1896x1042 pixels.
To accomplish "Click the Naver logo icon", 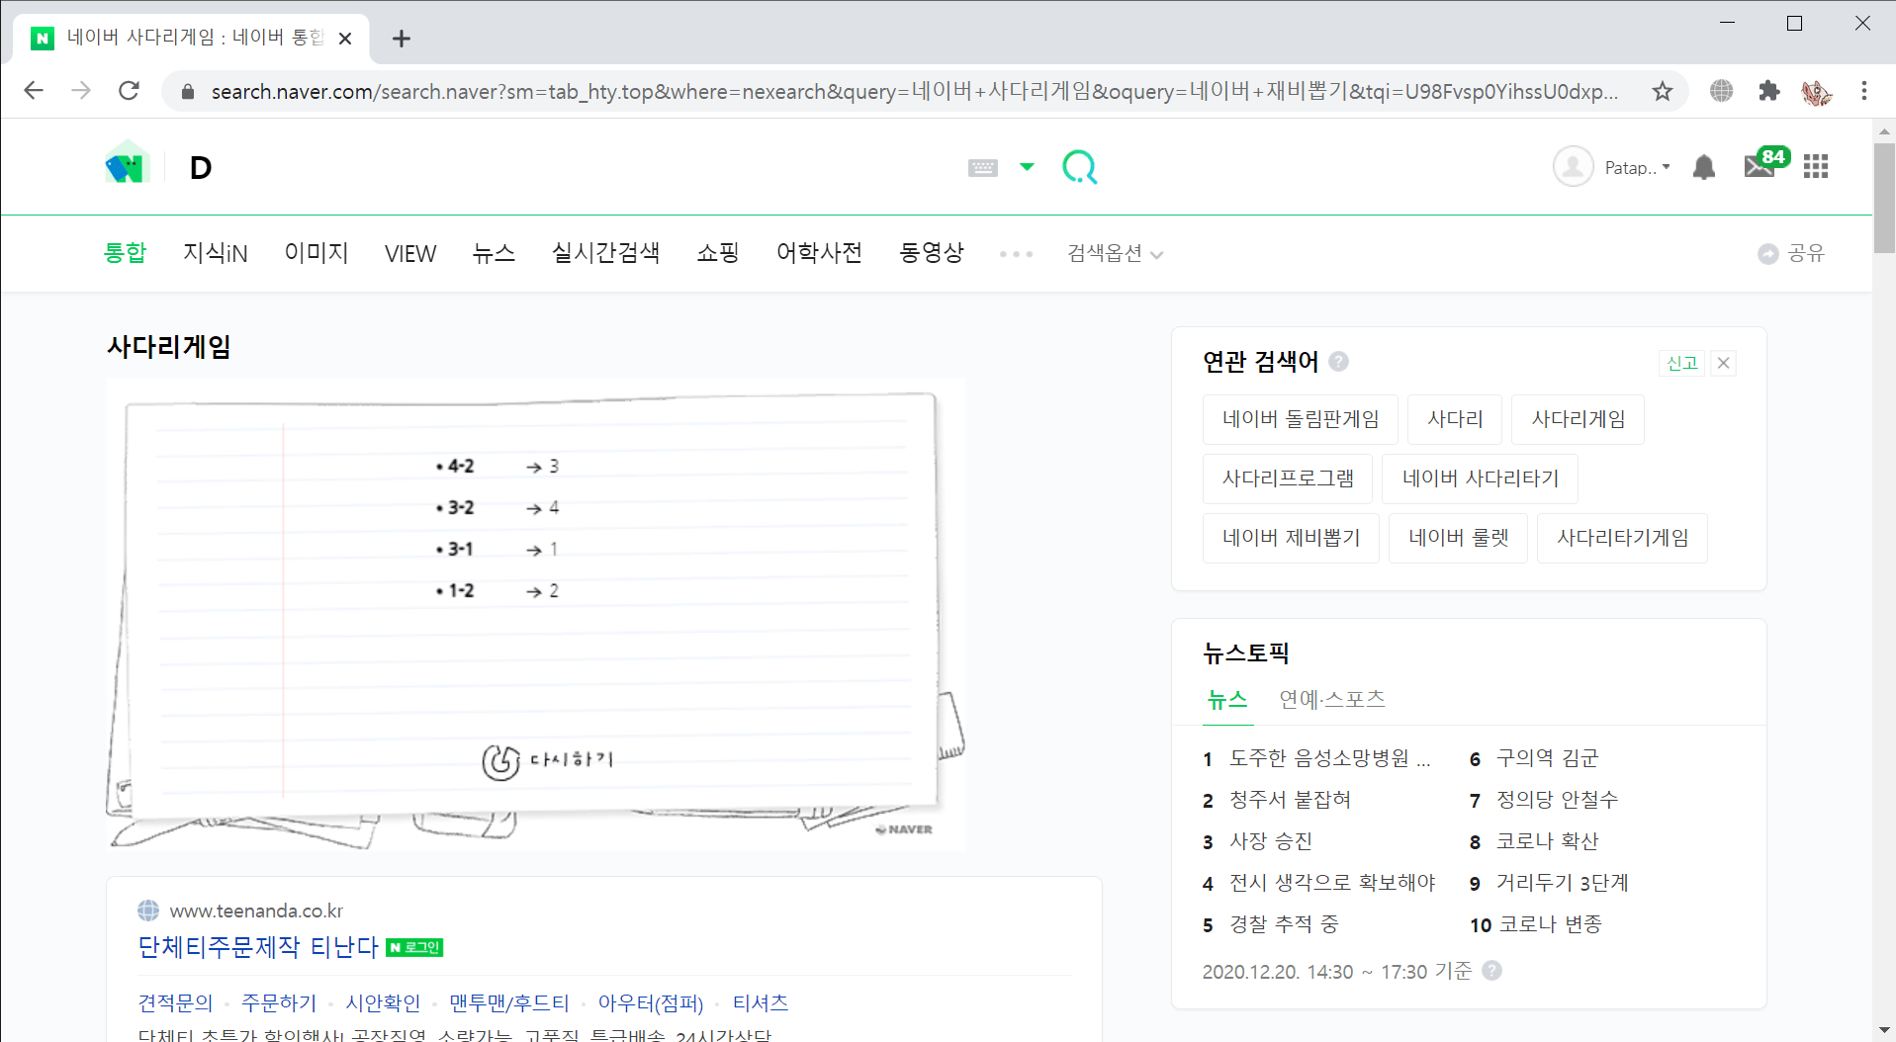I will pyautogui.click(x=127, y=165).
